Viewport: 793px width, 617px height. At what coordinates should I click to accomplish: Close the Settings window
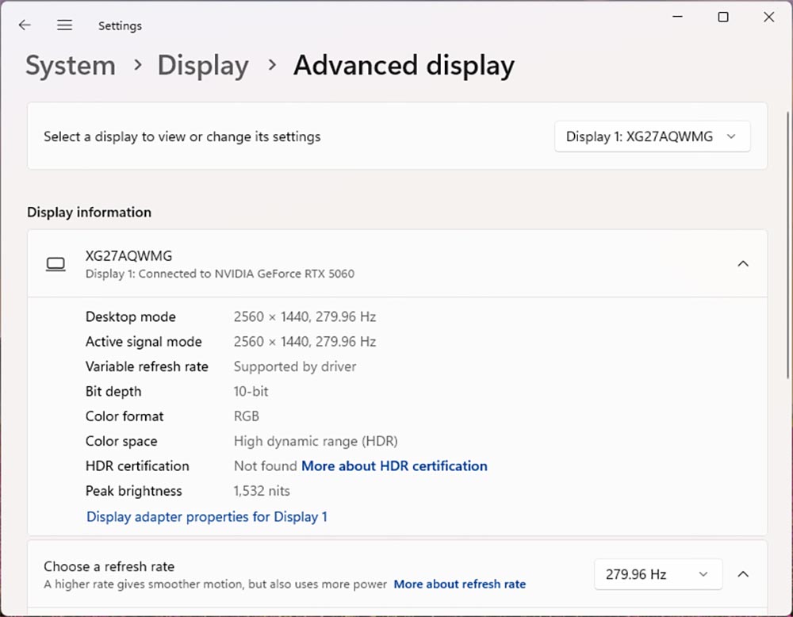tap(768, 17)
